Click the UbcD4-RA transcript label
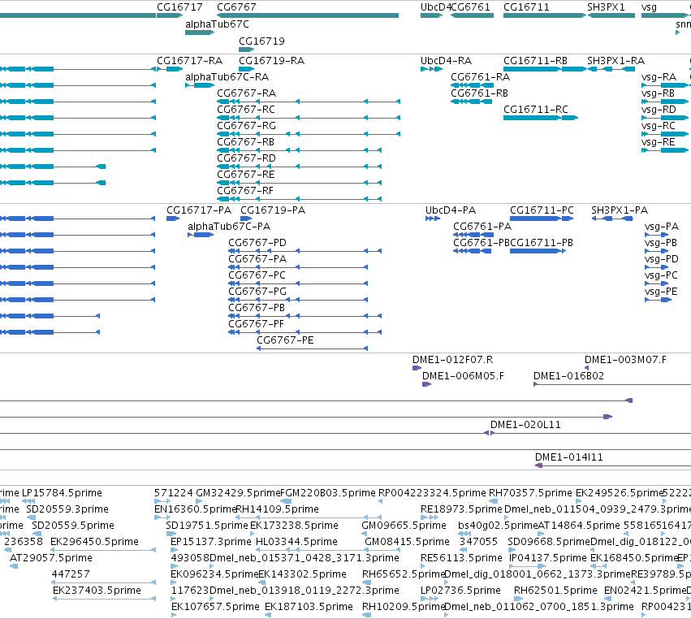This screenshot has width=691, height=619. 446,61
